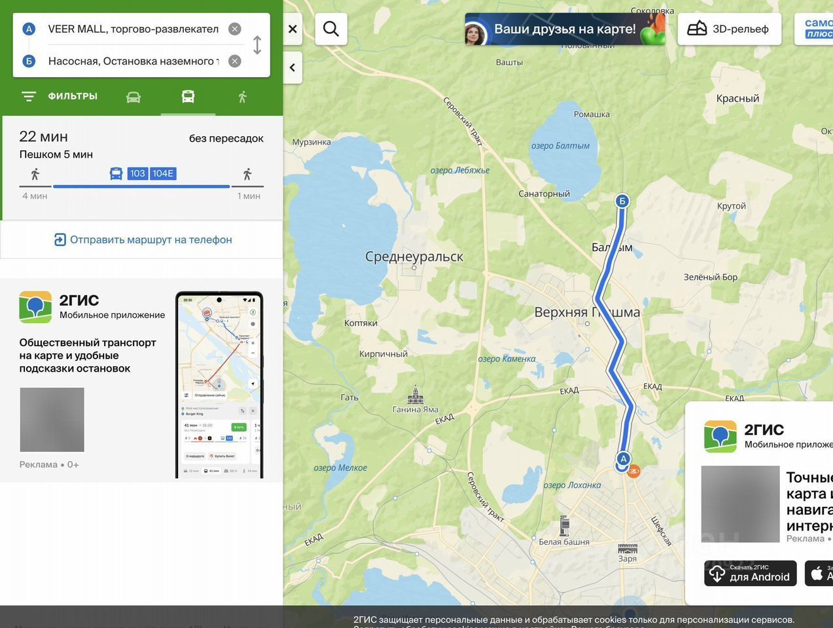Select bus route badge 103
833x628 pixels.
click(x=137, y=173)
